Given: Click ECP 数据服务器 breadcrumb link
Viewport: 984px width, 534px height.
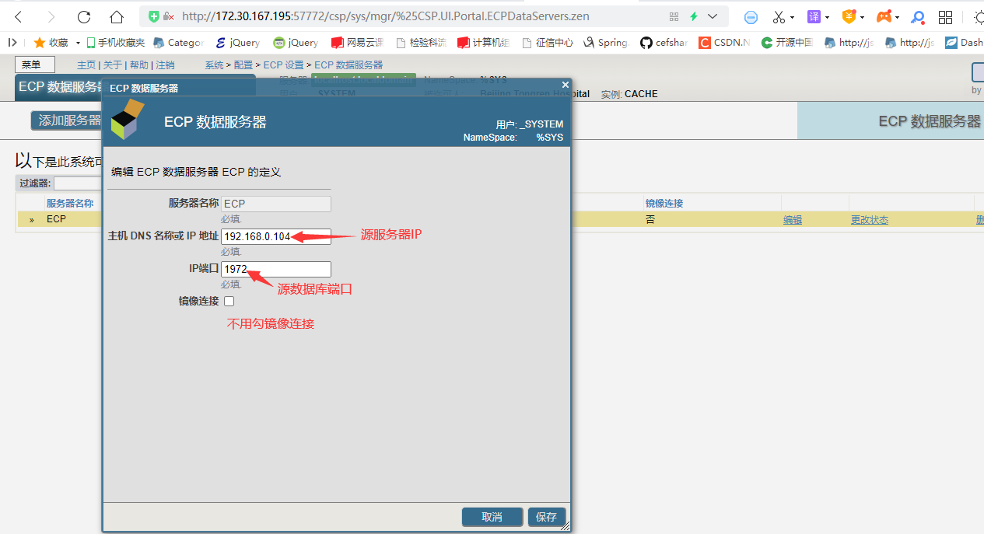Looking at the screenshot, I should (x=348, y=65).
